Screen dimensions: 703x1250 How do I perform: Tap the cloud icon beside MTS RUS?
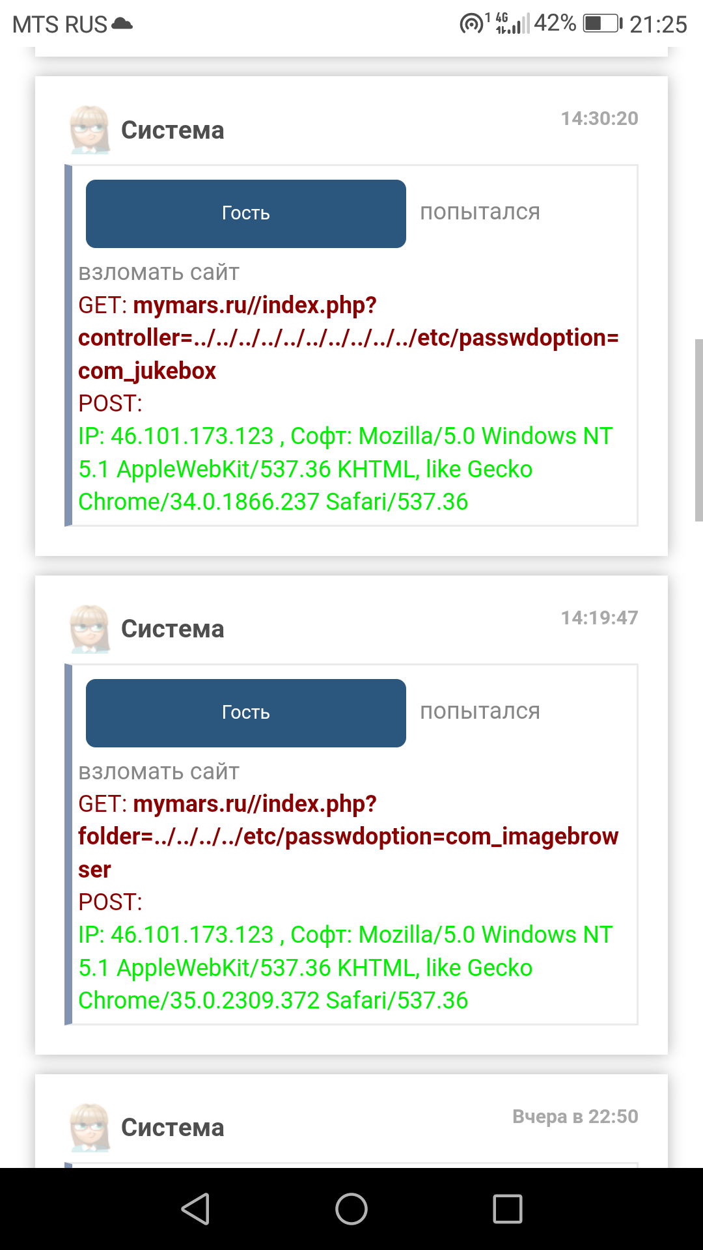(x=122, y=24)
